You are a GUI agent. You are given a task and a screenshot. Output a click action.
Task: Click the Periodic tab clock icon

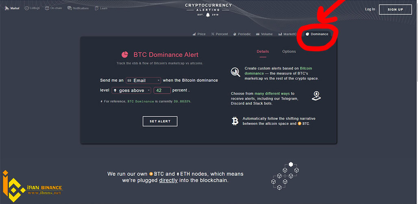(235, 34)
